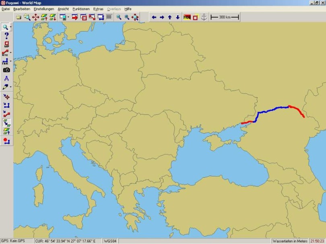326x244 pixels.
Task: Click the question mark query tool
Action: point(6,35)
